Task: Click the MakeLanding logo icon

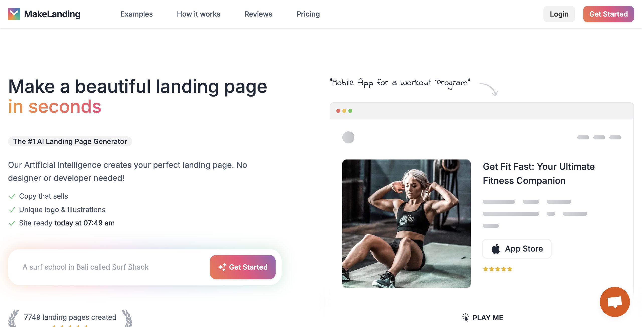Action: click(14, 14)
